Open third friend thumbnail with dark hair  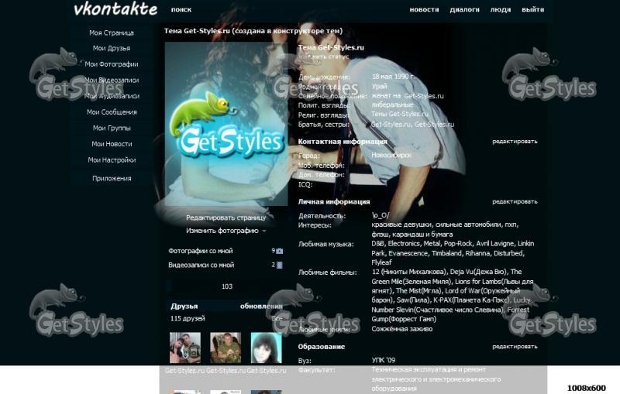click(x=267, y=348)
